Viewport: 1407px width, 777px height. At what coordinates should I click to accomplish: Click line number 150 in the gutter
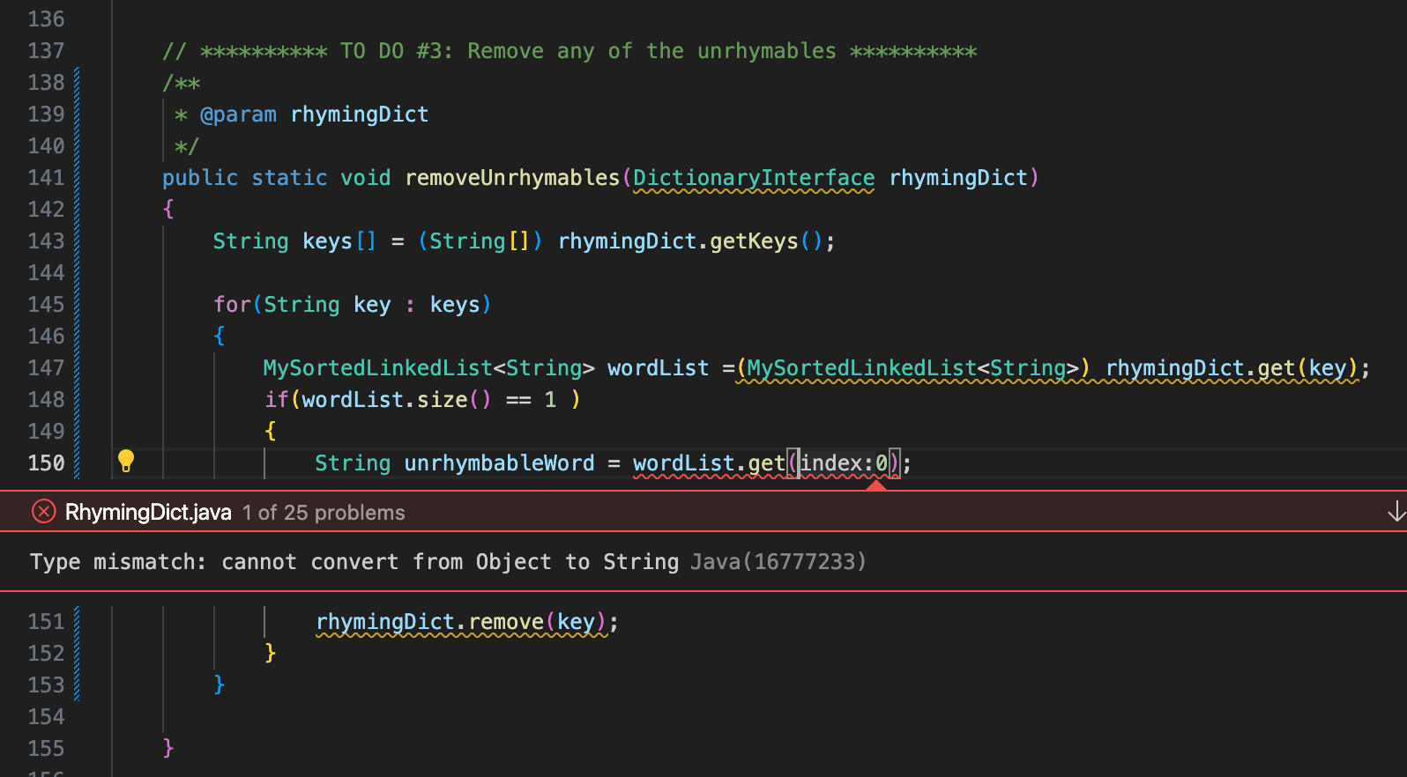pyautogui.click(x=46, y=463)
